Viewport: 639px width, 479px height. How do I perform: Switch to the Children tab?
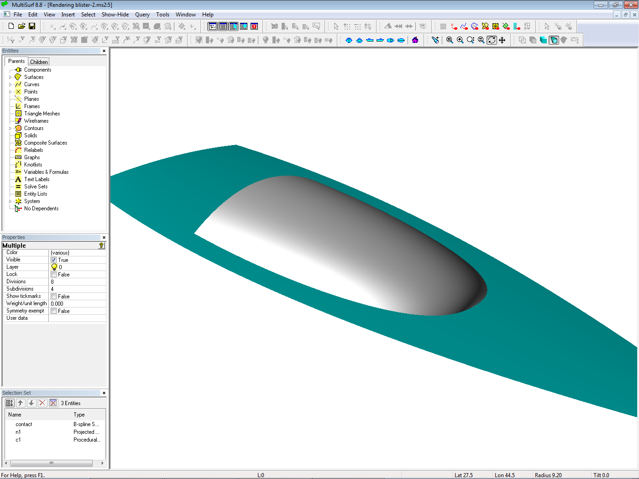39,62
